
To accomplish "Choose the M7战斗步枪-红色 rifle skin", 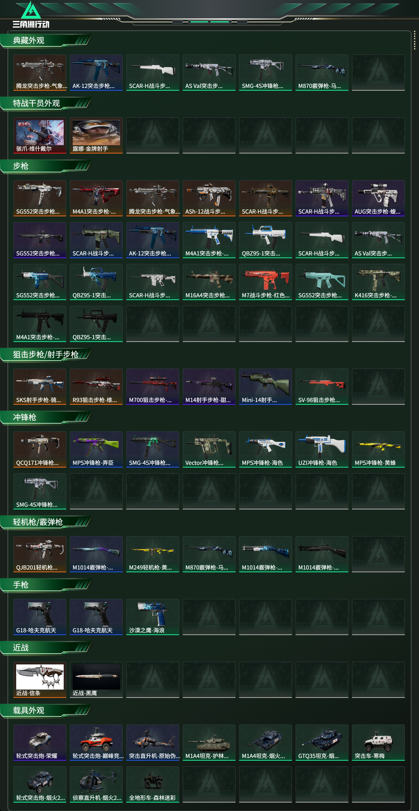I will click(265, 282).
